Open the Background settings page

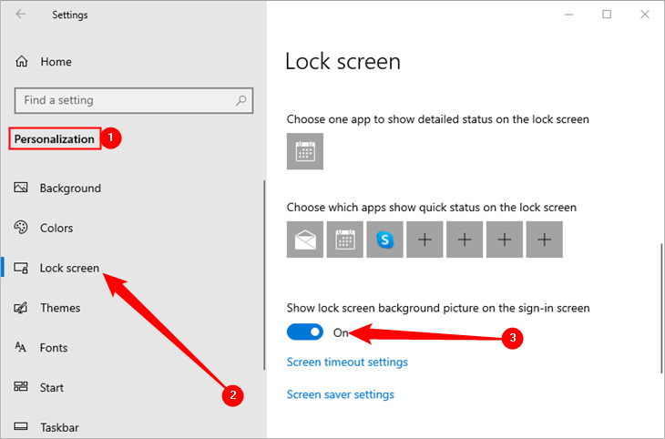click(70, 189)
